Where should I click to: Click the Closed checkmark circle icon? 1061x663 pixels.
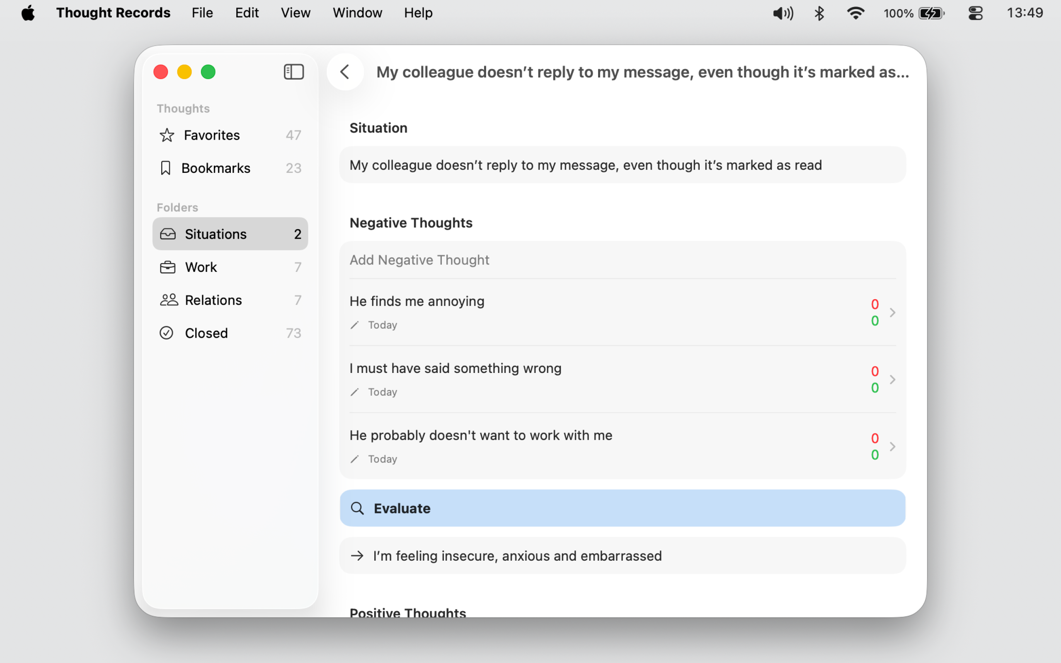(167, 333)
